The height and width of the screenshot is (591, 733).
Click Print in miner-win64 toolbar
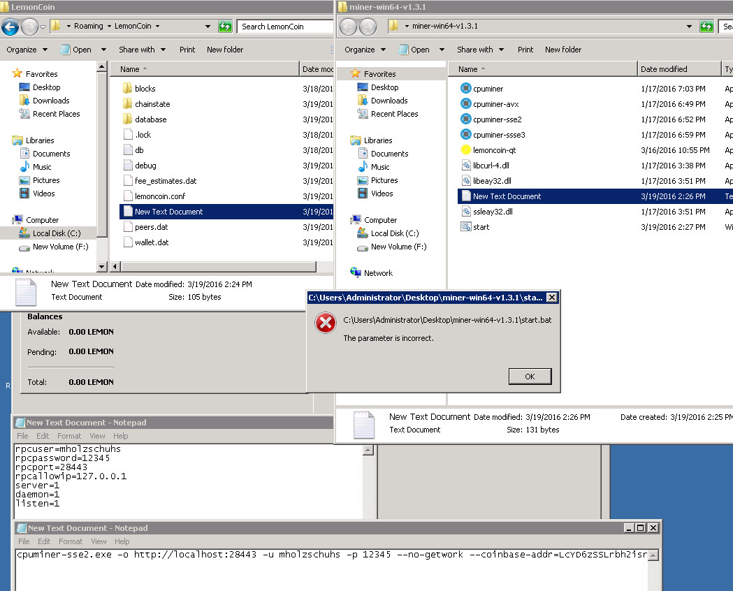(525, 50)
